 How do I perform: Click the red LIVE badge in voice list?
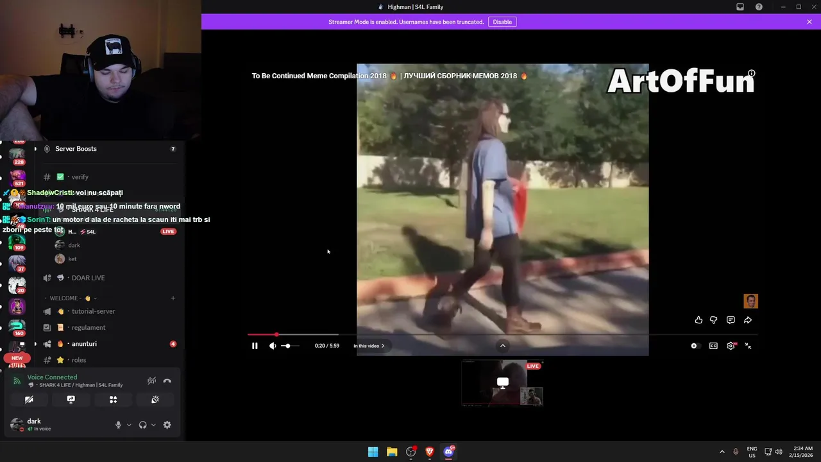click(168, 232)
